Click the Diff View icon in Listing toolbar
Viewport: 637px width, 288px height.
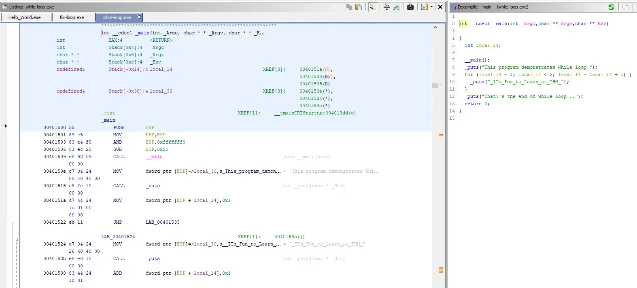tap(397, 7)
